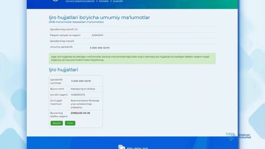Click the green To'lov payment button
Image resolution: width=265 pixels, height=149 pixels.
pos(70,123)
